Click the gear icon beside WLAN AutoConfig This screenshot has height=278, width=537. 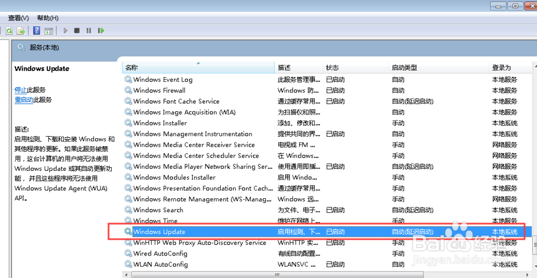pyautogui.click(x=128, y=264)
